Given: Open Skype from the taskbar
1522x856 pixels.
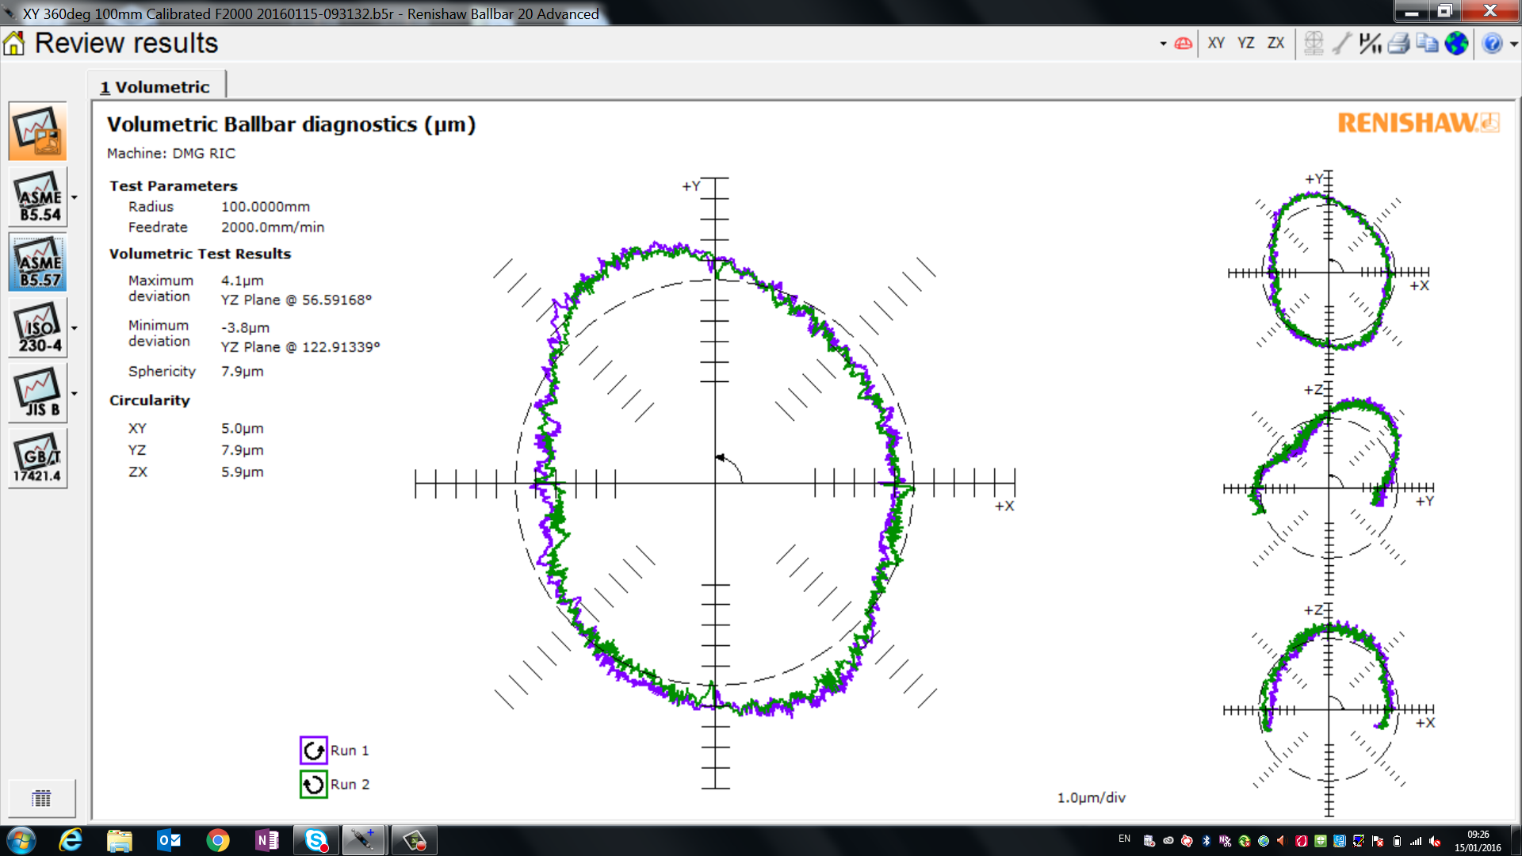Looking at the screenshot, I should pos(315,839).
